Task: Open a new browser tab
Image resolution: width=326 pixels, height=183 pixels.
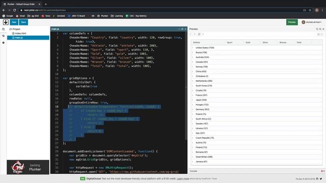Action: click(x=46, y=4)
